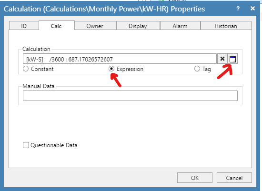This screenshot has height=191, width=262.
Task: Open the expression editor window icon
Action: (x=232, y=59)
